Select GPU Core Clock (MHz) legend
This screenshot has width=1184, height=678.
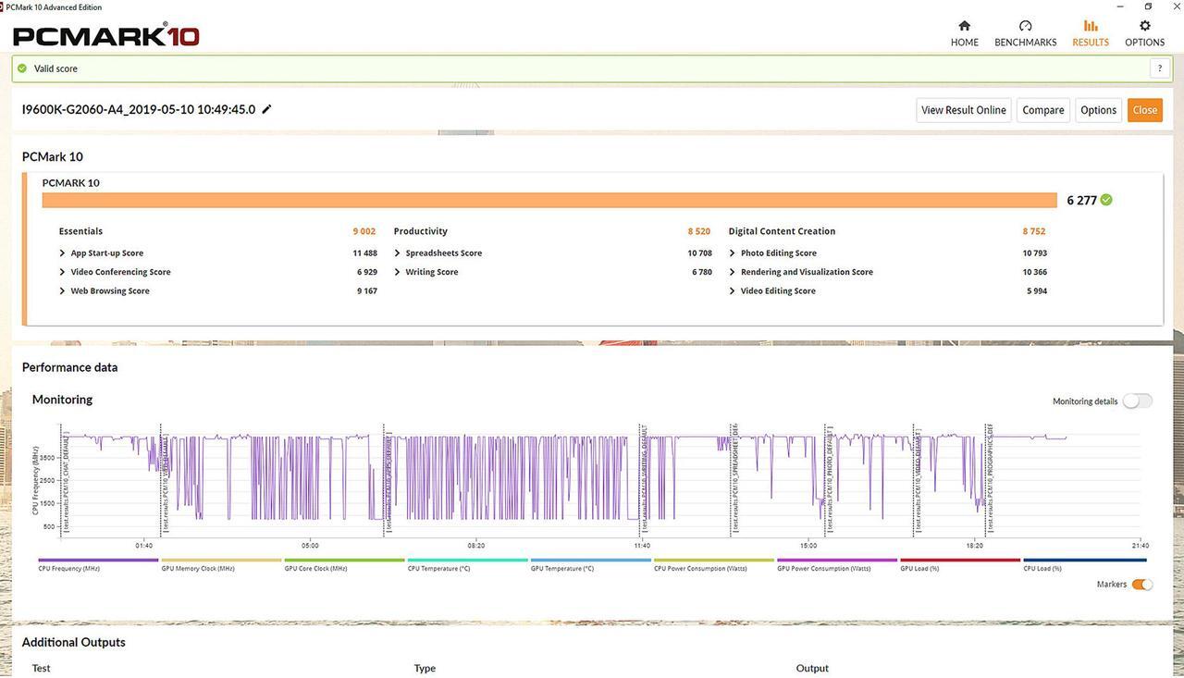pyautogui.click(x=344, y=564)
